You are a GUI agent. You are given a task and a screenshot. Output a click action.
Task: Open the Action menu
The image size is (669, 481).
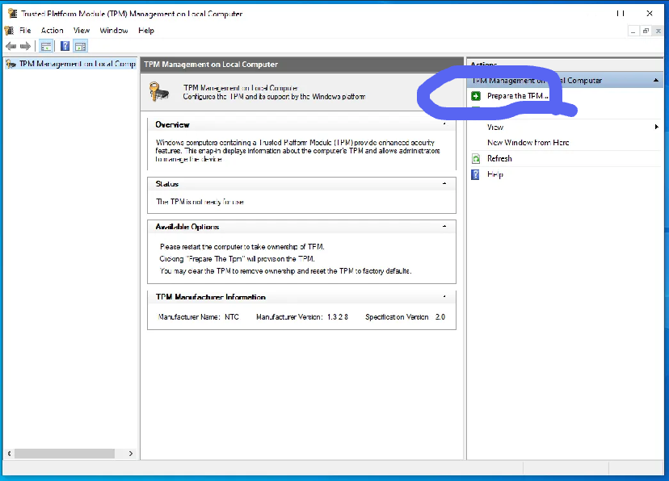click(52, 31)
